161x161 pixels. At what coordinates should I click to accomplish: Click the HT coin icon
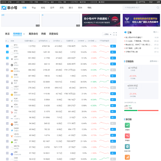(x=12, y=119)
